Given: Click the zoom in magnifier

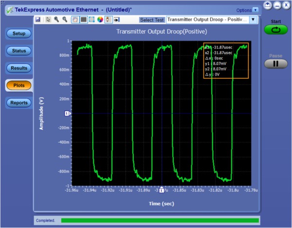Looking at the screenshot, I should pos(56,19).
